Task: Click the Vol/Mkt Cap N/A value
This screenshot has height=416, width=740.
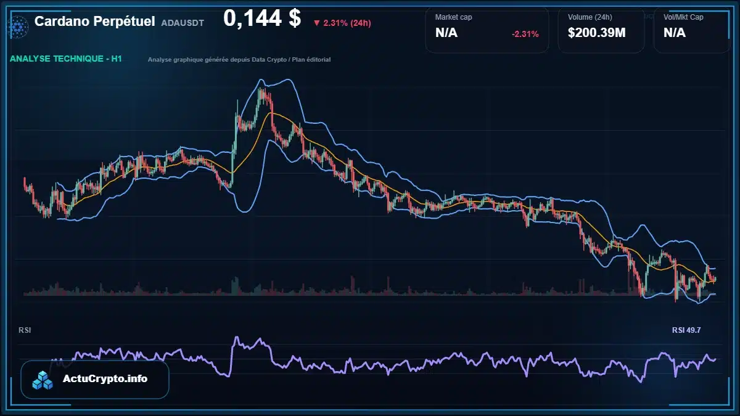Action: tap(675, 33)
